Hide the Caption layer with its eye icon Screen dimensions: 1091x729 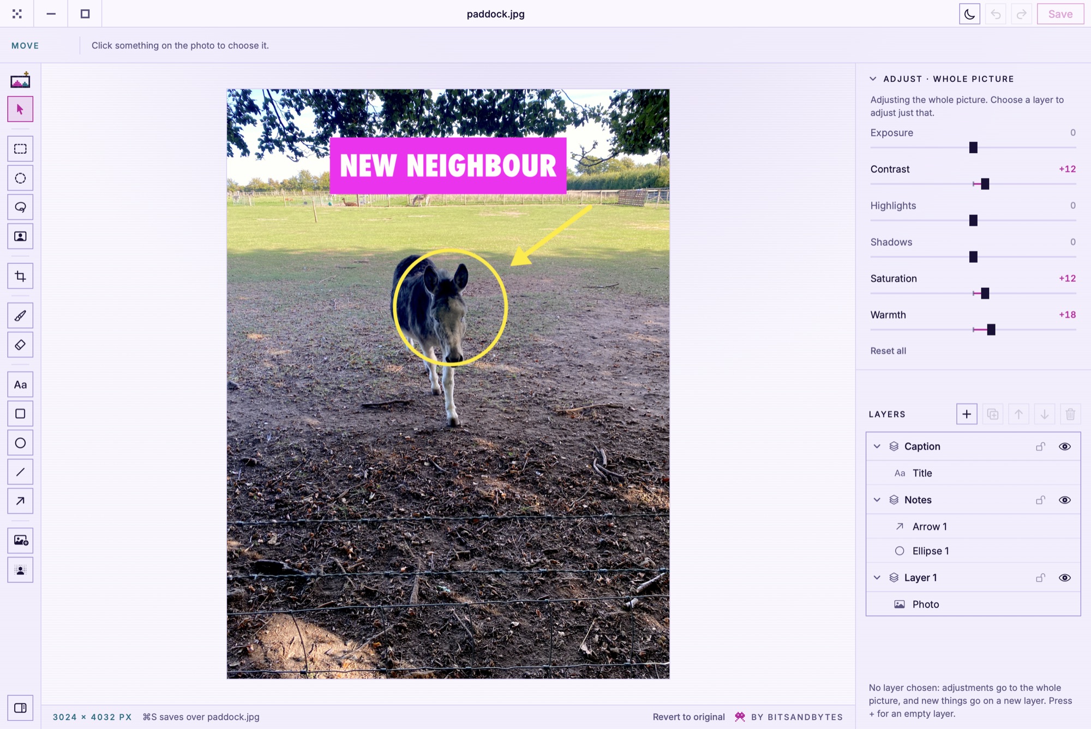[1064, 447]
